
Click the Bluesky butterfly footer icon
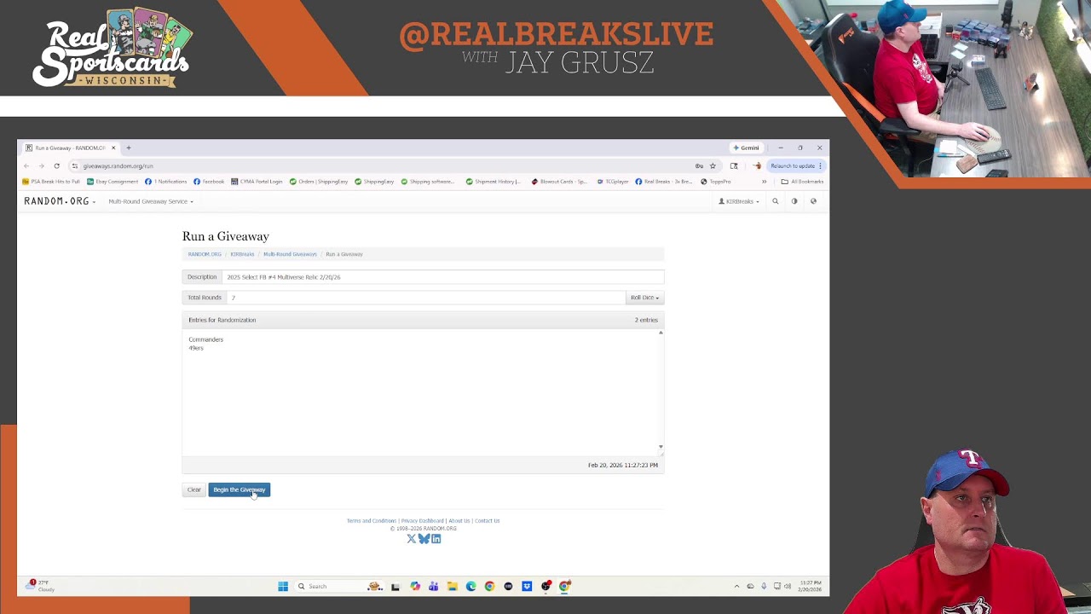(424, 539)
